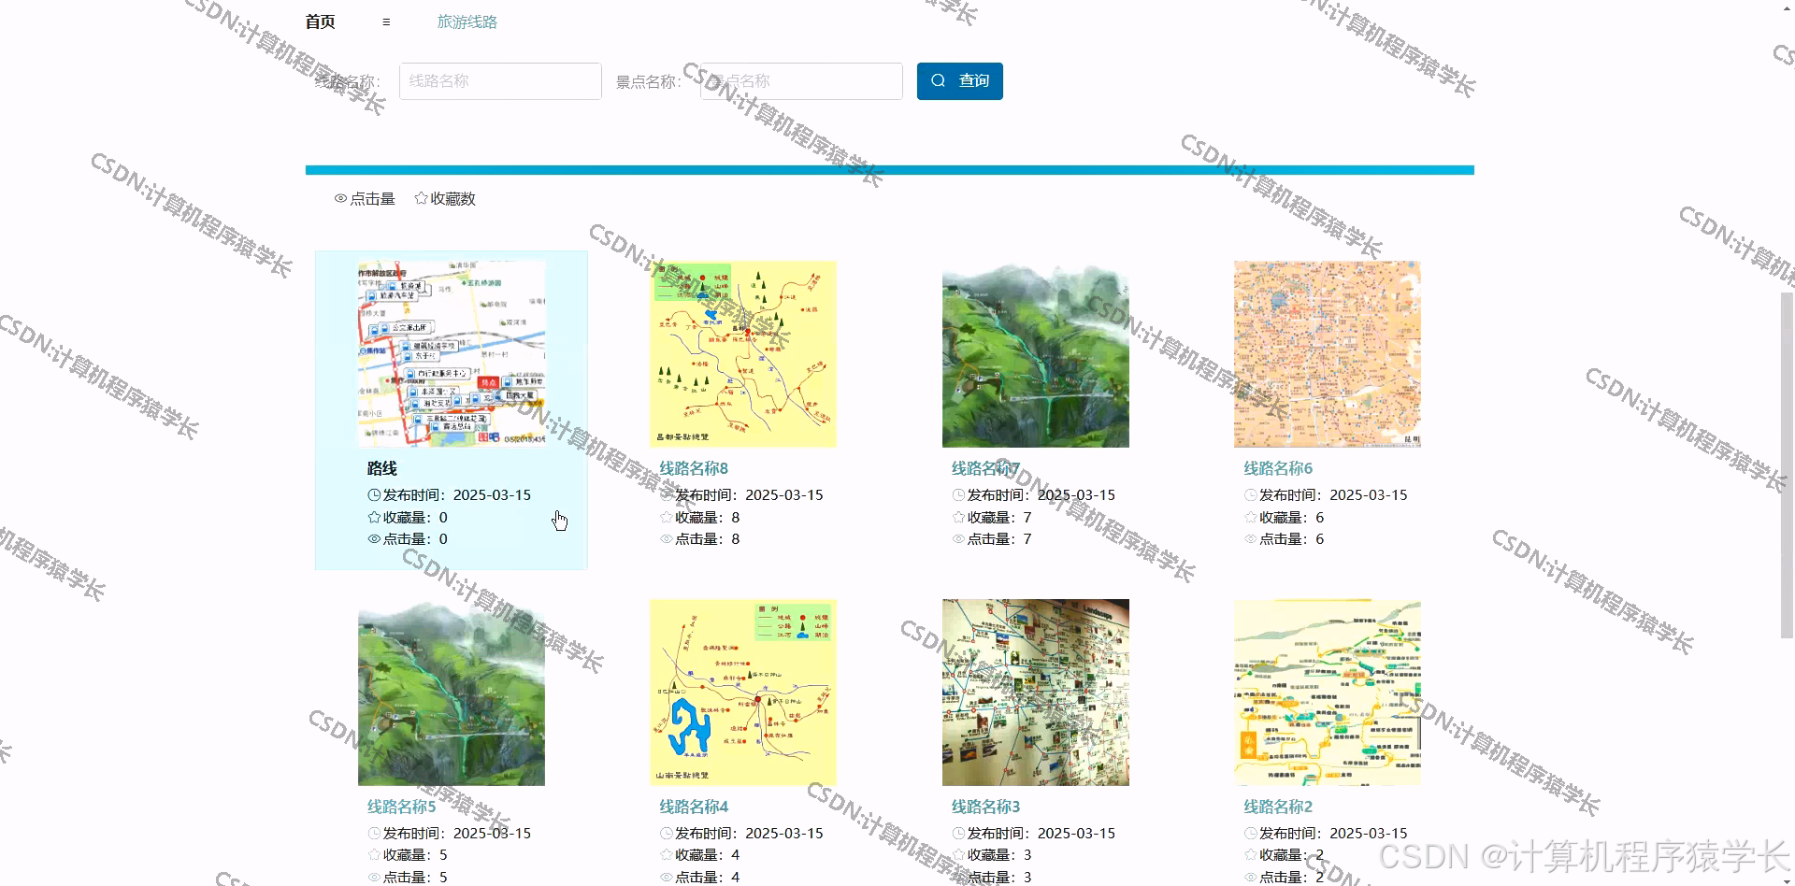Focus the 景点名称 search input
The width and height of the screenshot is (1795, 886).
pyautogui.click(x=801, y=81)
